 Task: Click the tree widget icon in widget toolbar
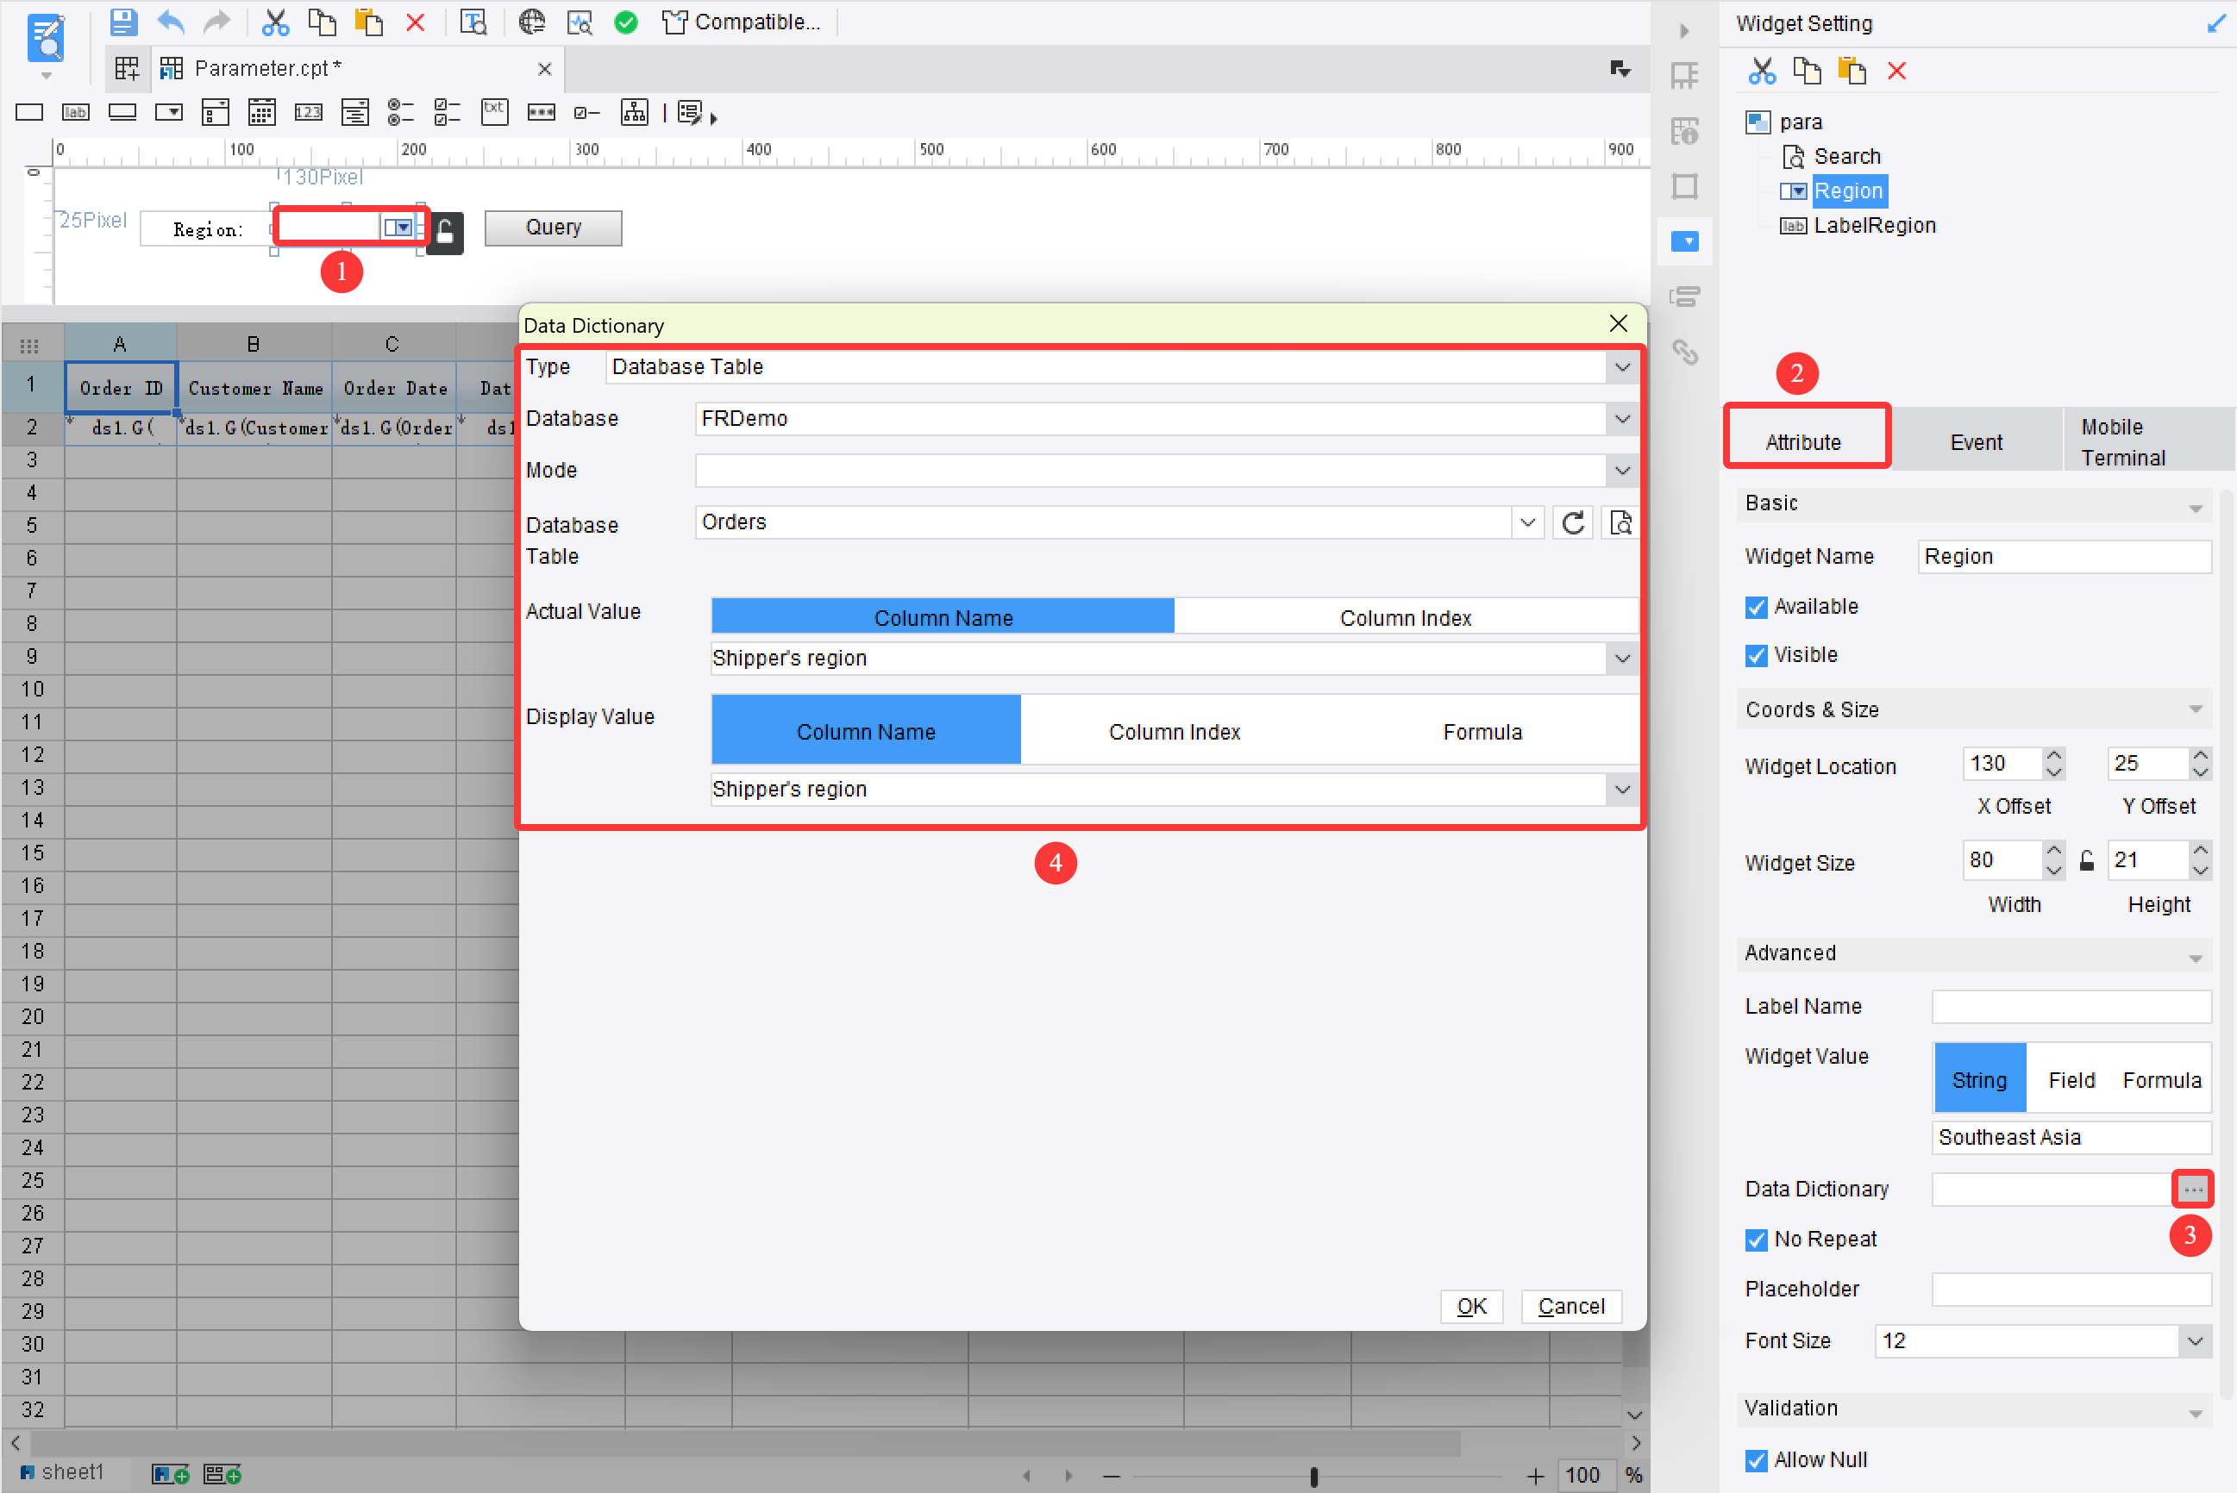[633, 112]
